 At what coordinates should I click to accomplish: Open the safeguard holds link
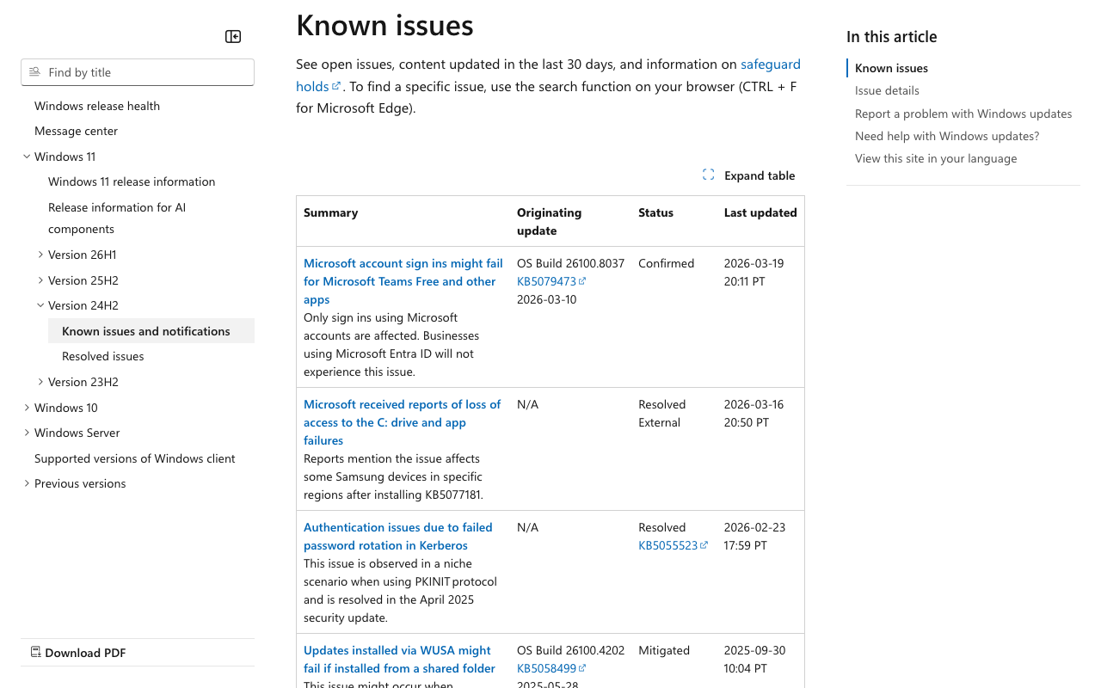(771, 63)
